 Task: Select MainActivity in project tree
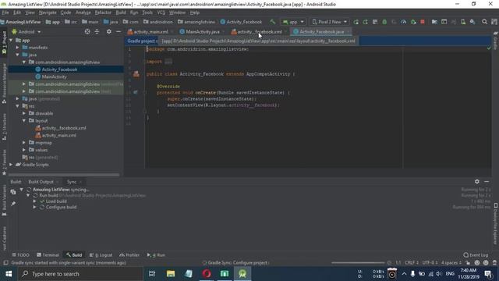point(54,76)
